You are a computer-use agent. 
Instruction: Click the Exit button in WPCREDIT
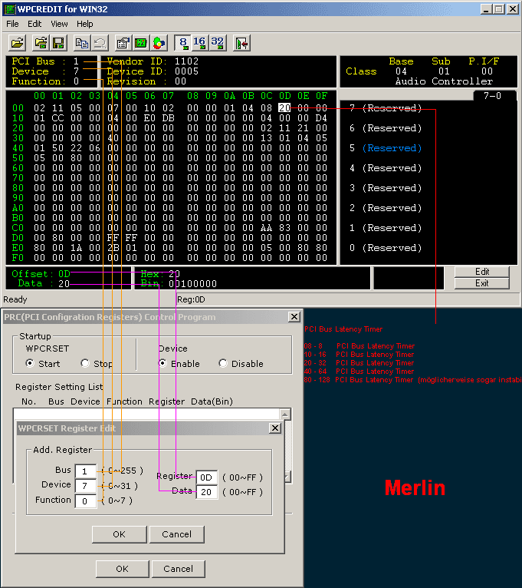482,283
